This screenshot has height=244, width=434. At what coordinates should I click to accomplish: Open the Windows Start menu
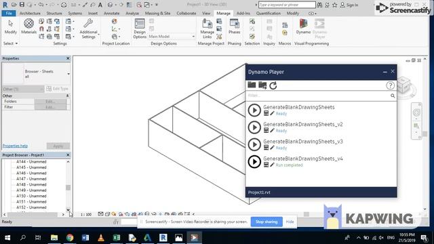pos(7,238)
